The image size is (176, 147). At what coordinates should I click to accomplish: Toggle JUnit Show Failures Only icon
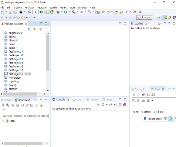(x=144, y=95)
